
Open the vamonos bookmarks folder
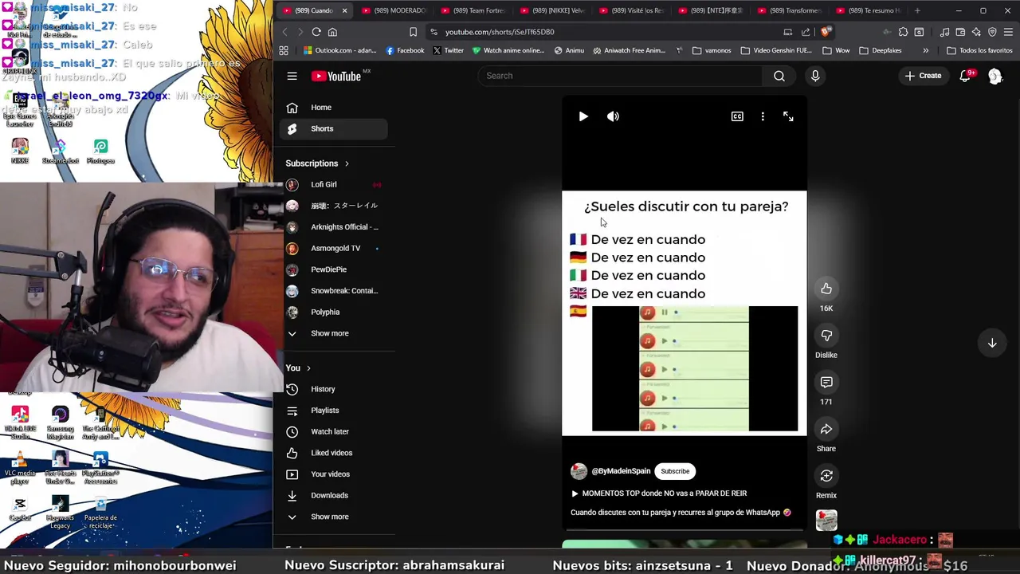point(712,50)
